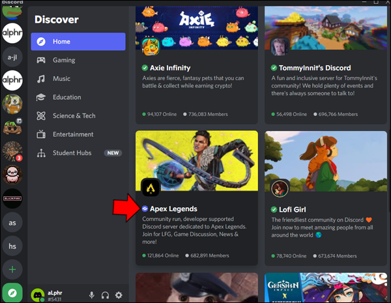Click the aLphr #5431 username

[x=55, y=296]
